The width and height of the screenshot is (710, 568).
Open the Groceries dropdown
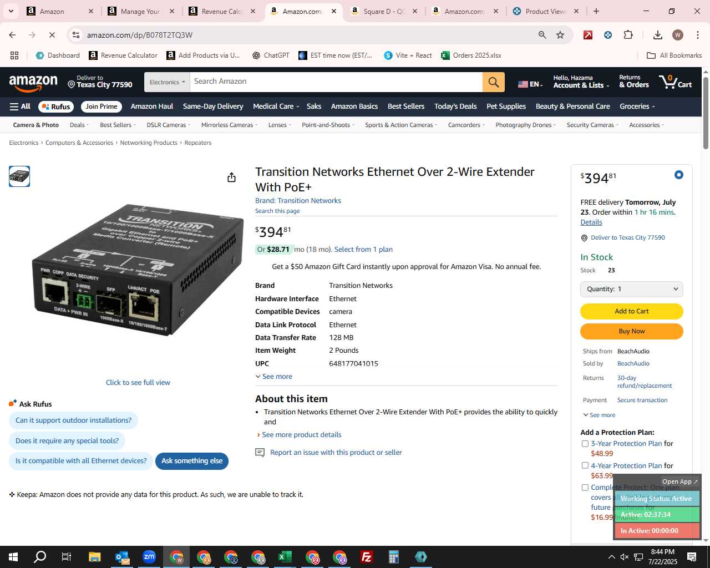(x=637, y=106)
